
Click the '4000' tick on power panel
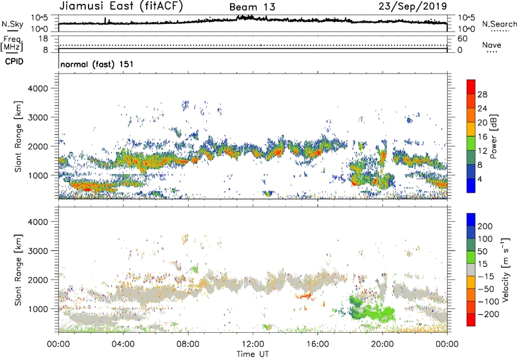coord(37,89)
